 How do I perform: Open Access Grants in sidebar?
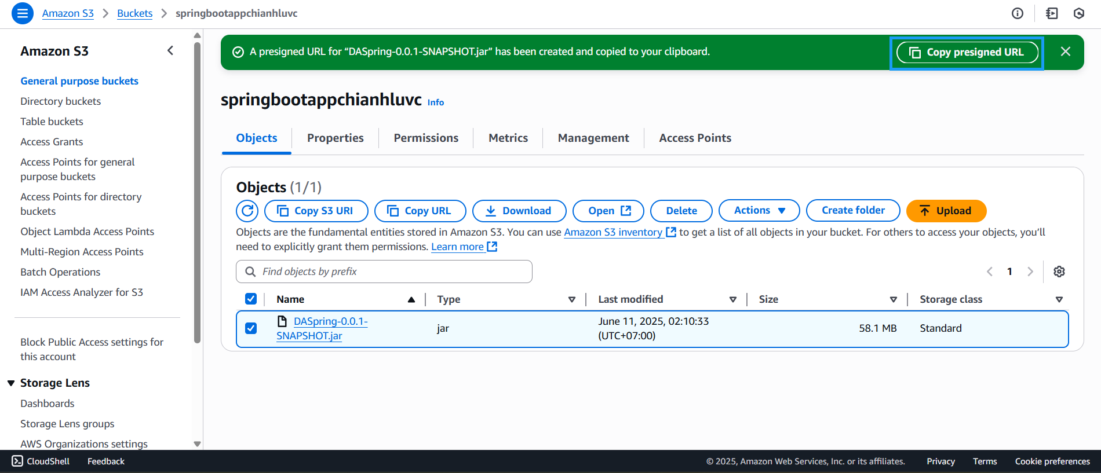pos(52,142)
